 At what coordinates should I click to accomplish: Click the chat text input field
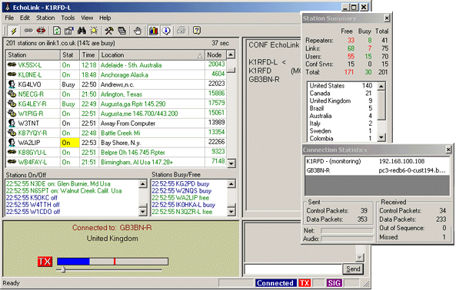coord(293,269)
